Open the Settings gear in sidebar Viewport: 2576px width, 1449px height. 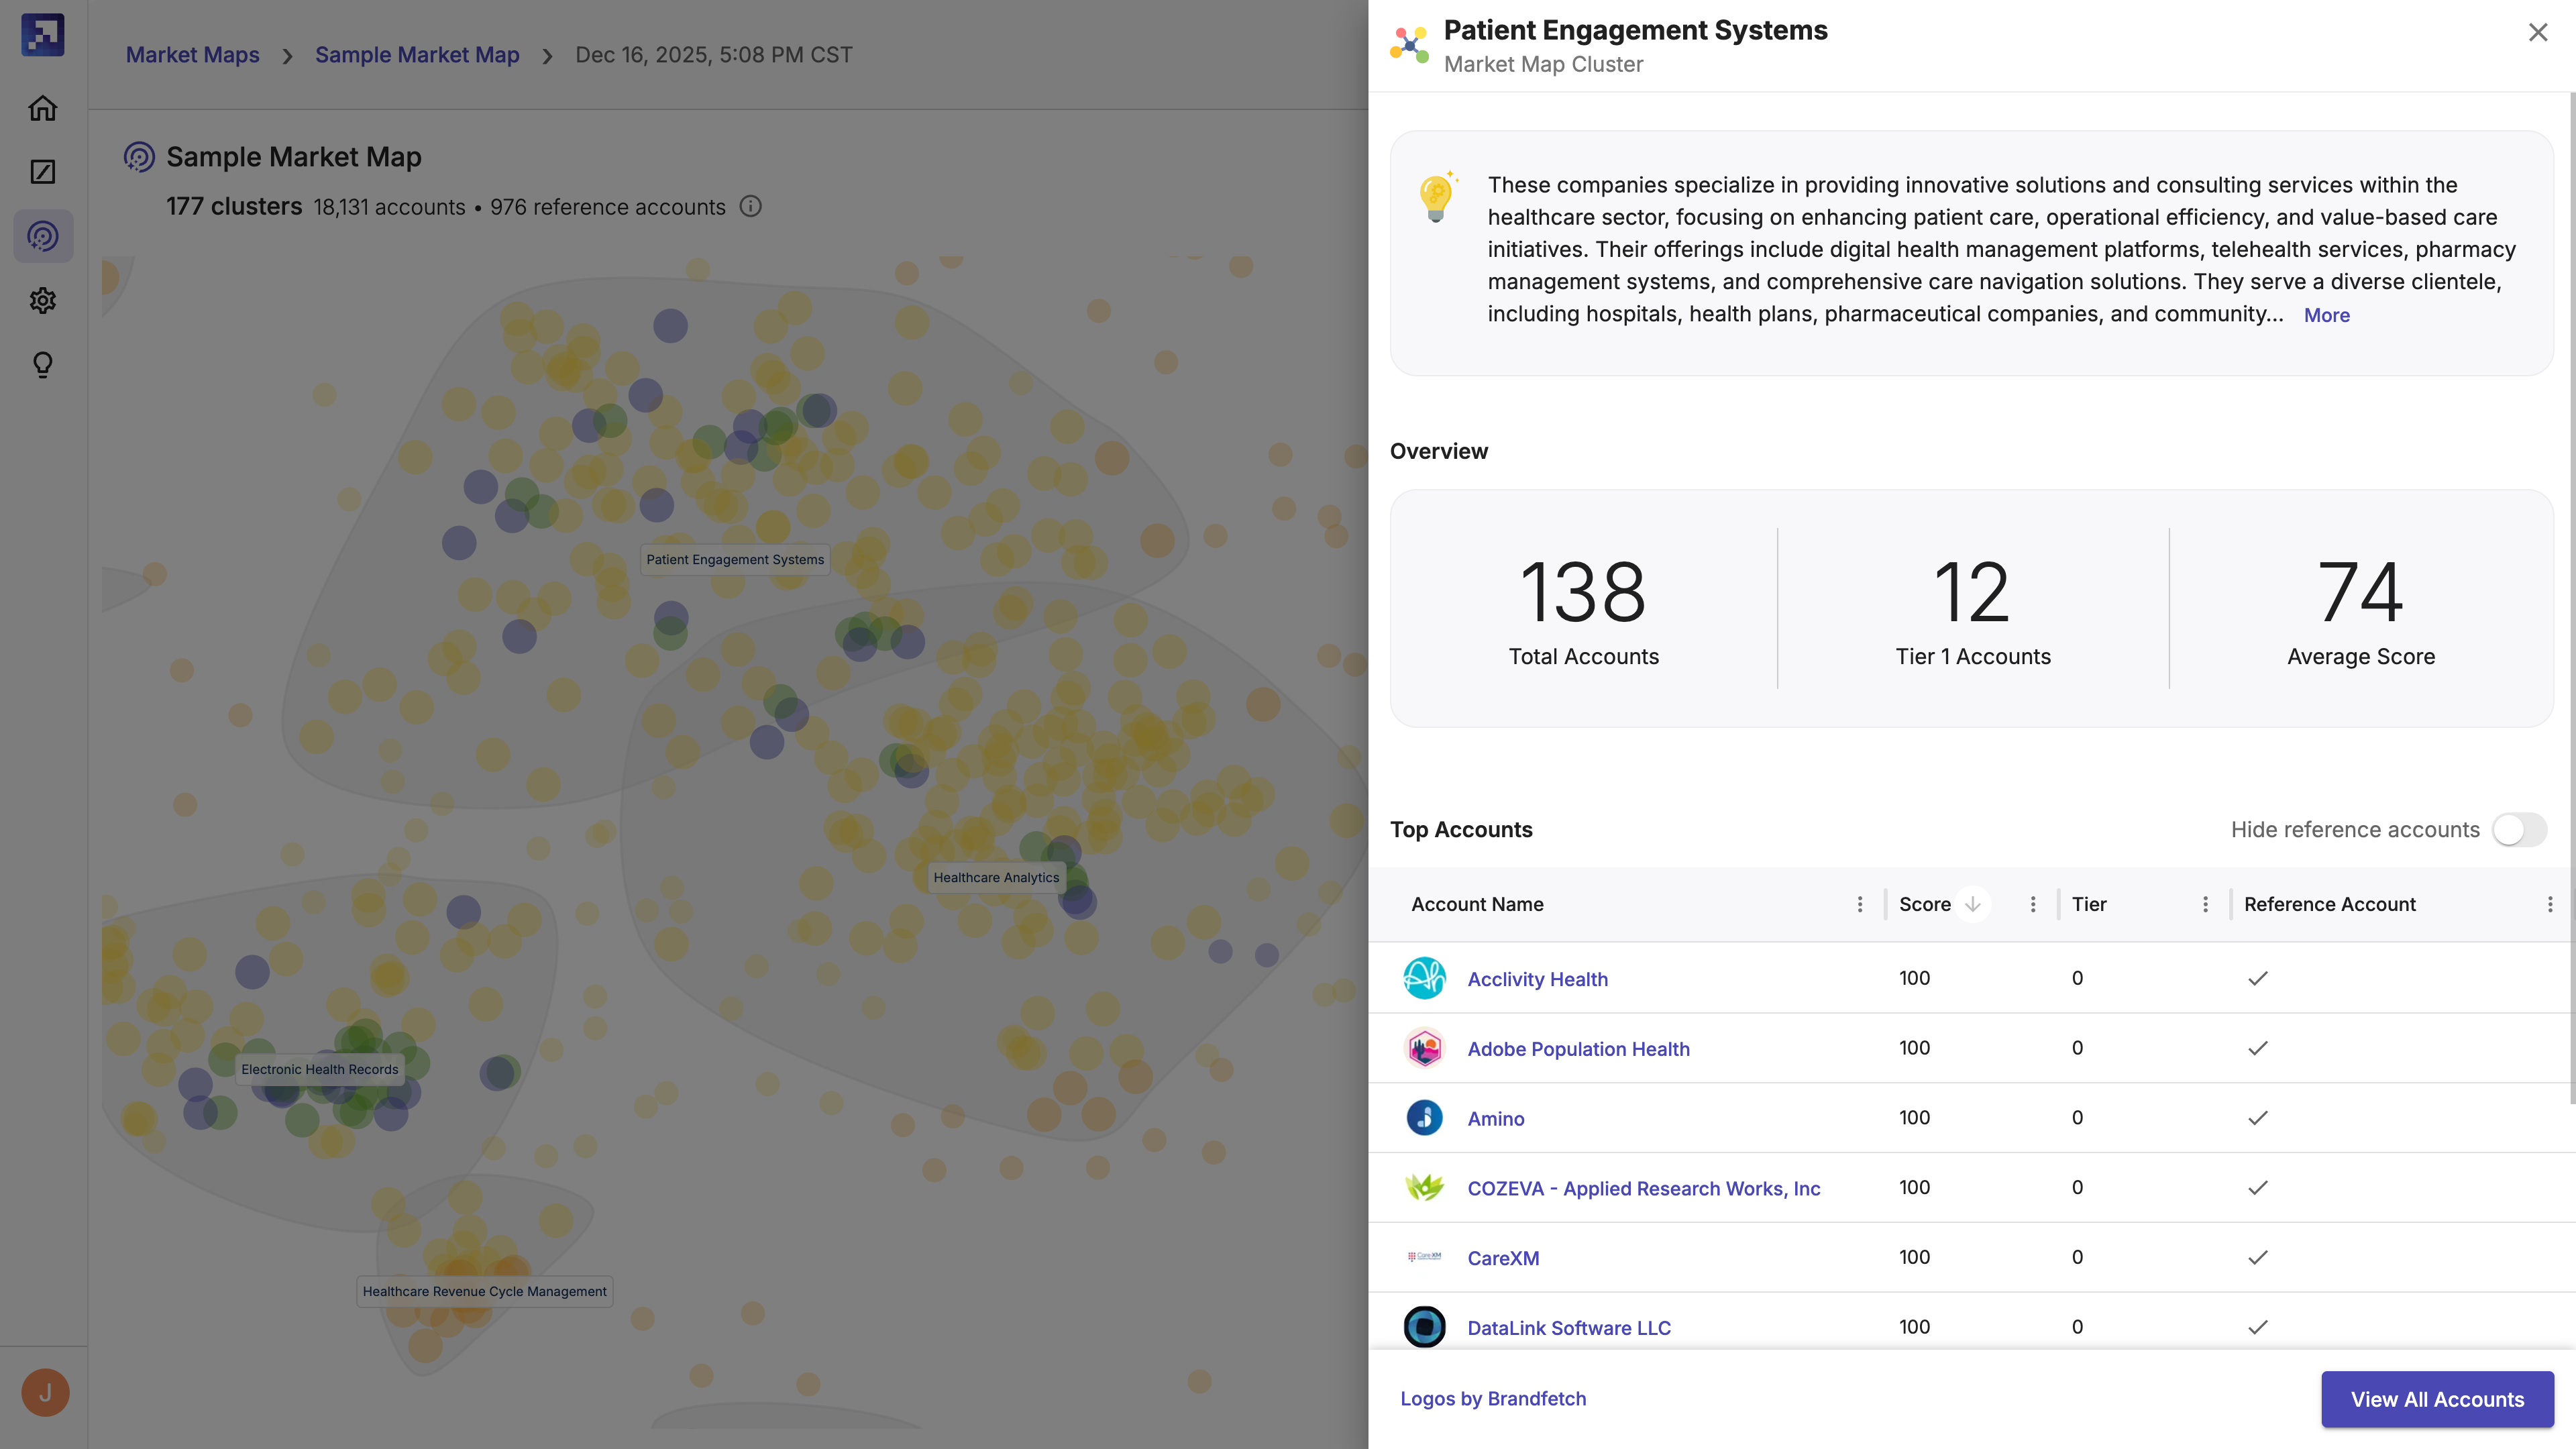42,300
